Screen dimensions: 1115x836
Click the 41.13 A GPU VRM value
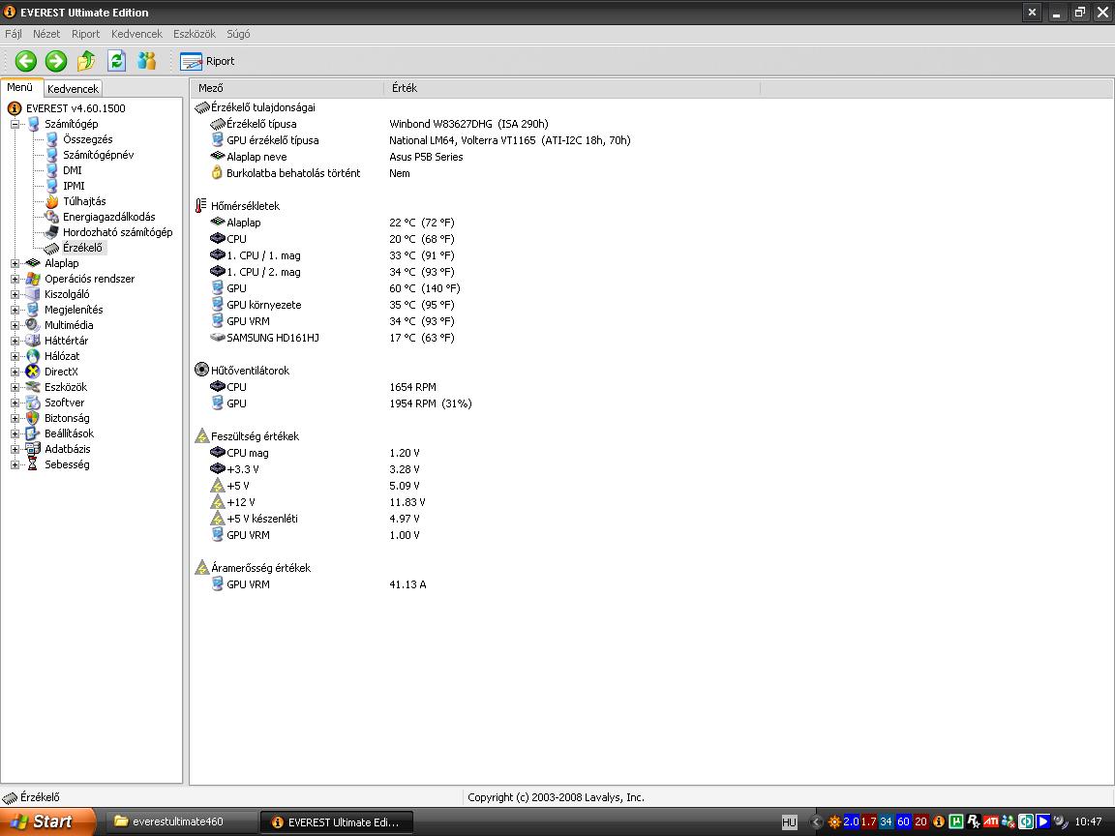(x=407, y=584)
